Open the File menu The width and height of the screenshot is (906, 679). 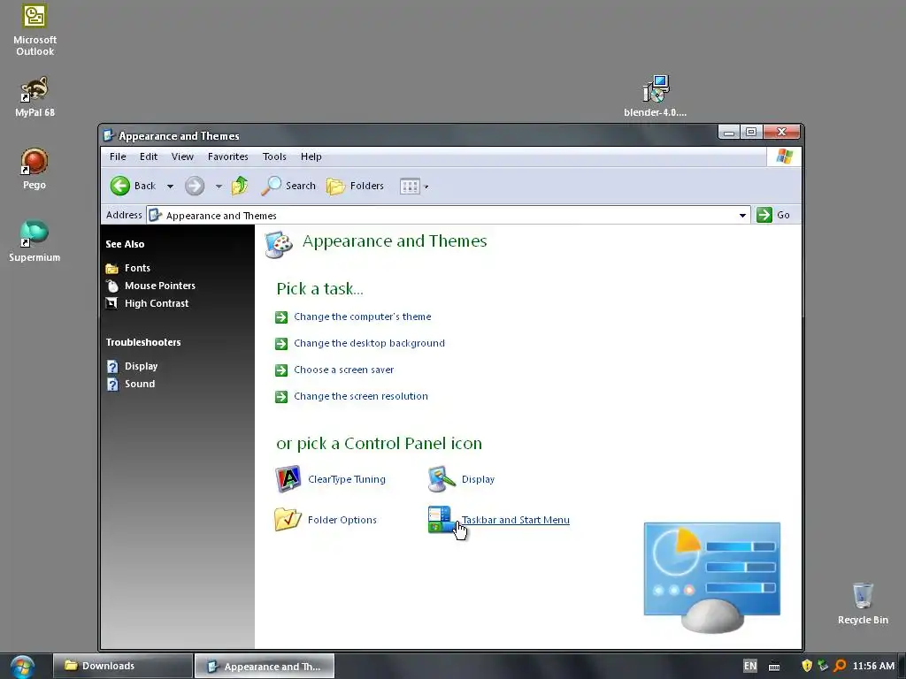click(118, 156)
